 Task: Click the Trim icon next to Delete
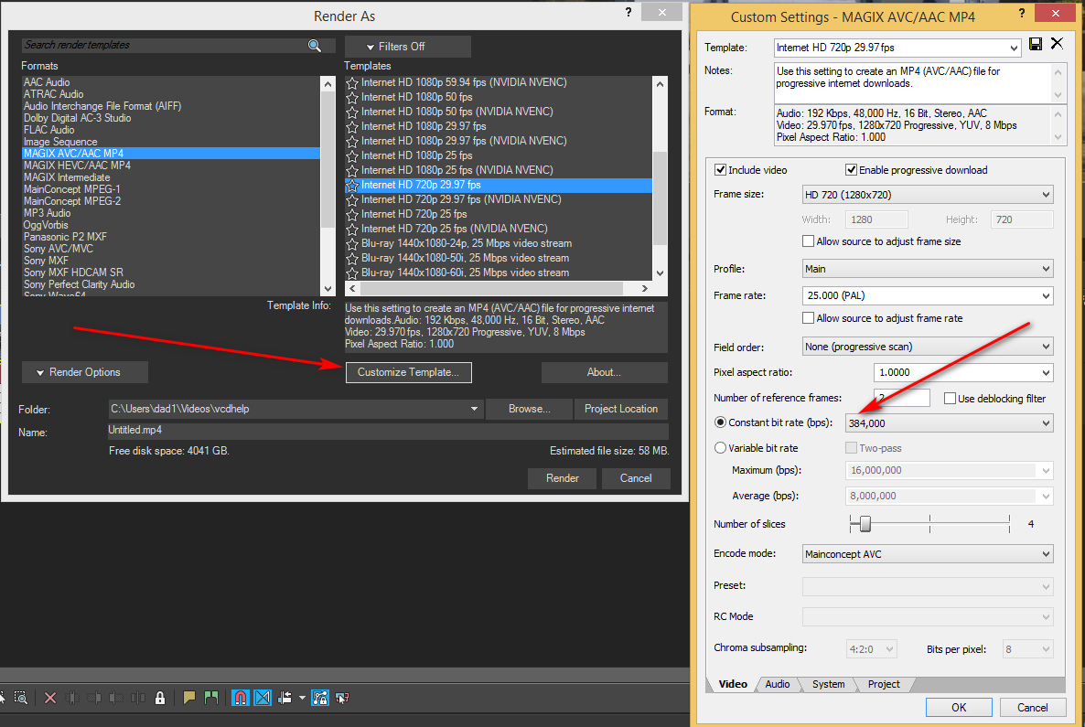(x=72, y=698)
